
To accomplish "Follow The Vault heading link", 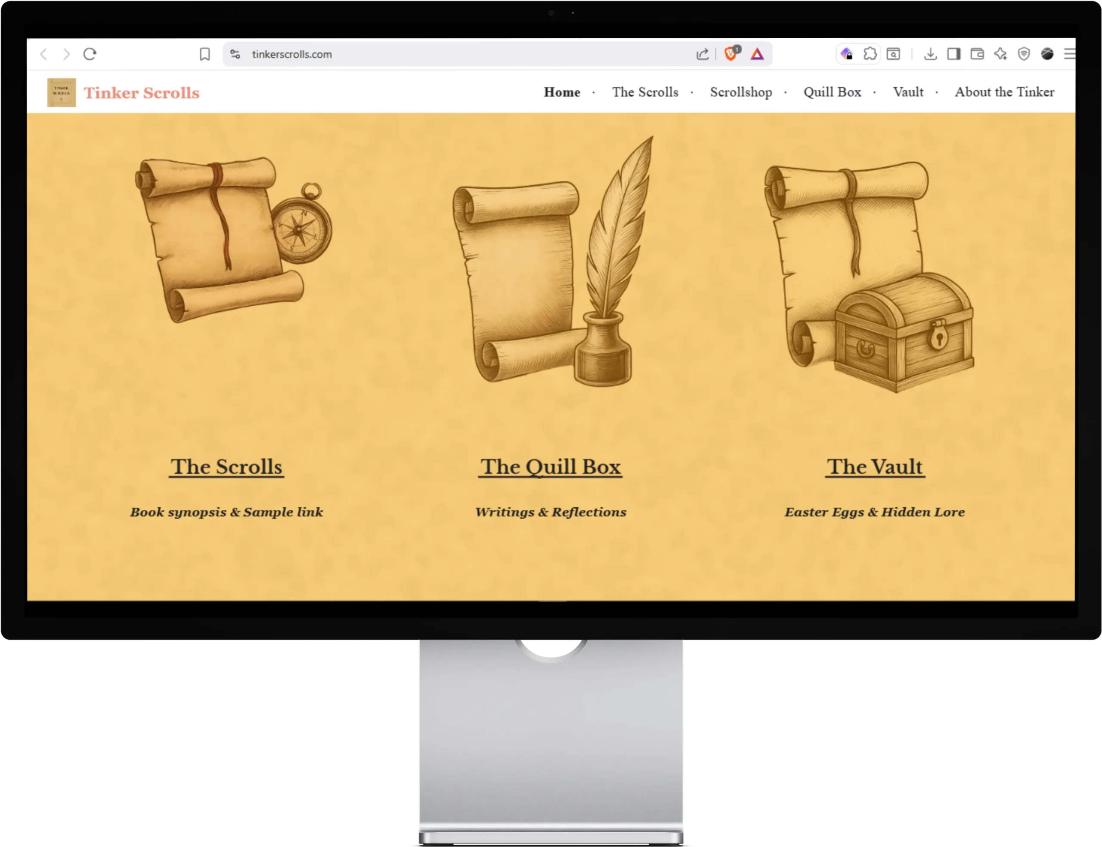I will pyautogui.click(x=874, y=467).
